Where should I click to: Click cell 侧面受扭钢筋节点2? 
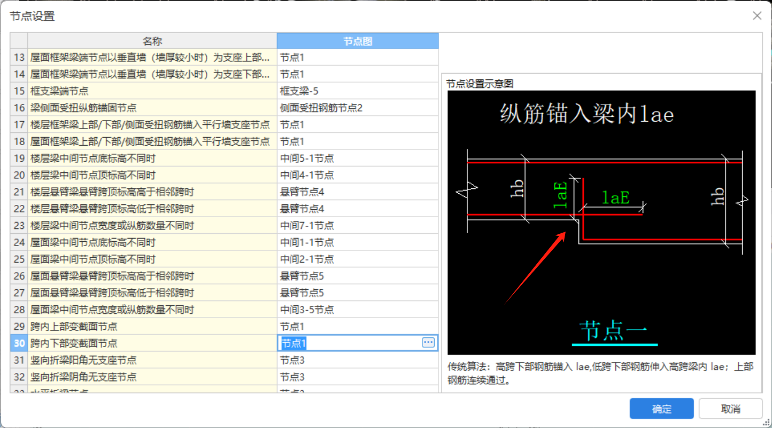(x=358, y=108)
